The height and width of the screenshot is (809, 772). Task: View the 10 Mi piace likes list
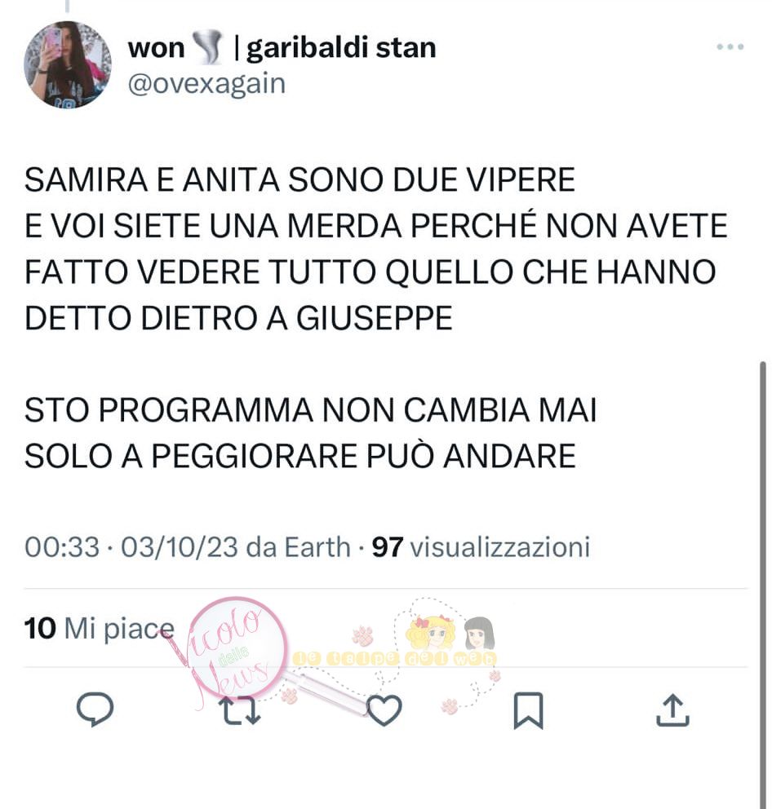coord(99,629)
